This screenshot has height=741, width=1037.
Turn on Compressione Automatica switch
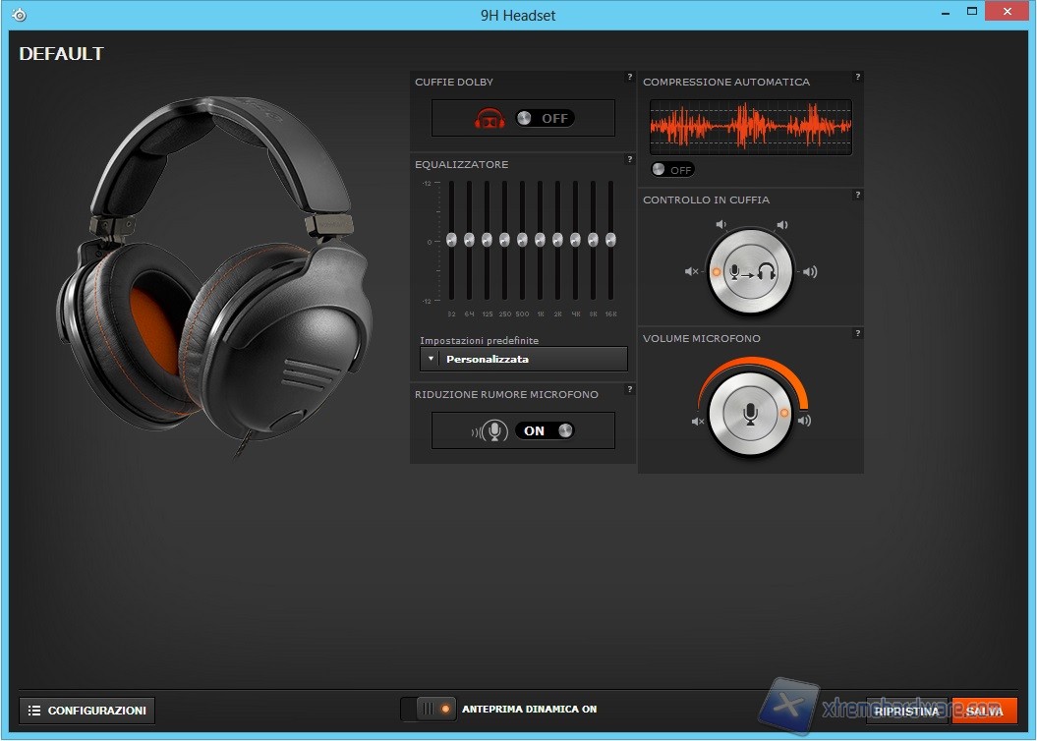672,170
